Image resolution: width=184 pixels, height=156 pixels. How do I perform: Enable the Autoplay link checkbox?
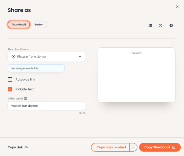tap(10, 80)
